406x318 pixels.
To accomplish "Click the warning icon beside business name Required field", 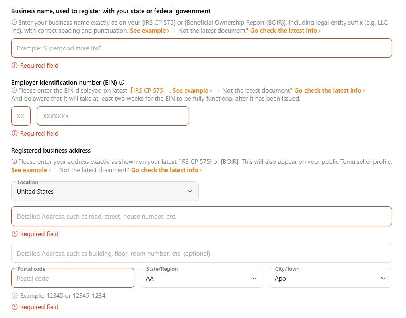I will click(15, 65).
